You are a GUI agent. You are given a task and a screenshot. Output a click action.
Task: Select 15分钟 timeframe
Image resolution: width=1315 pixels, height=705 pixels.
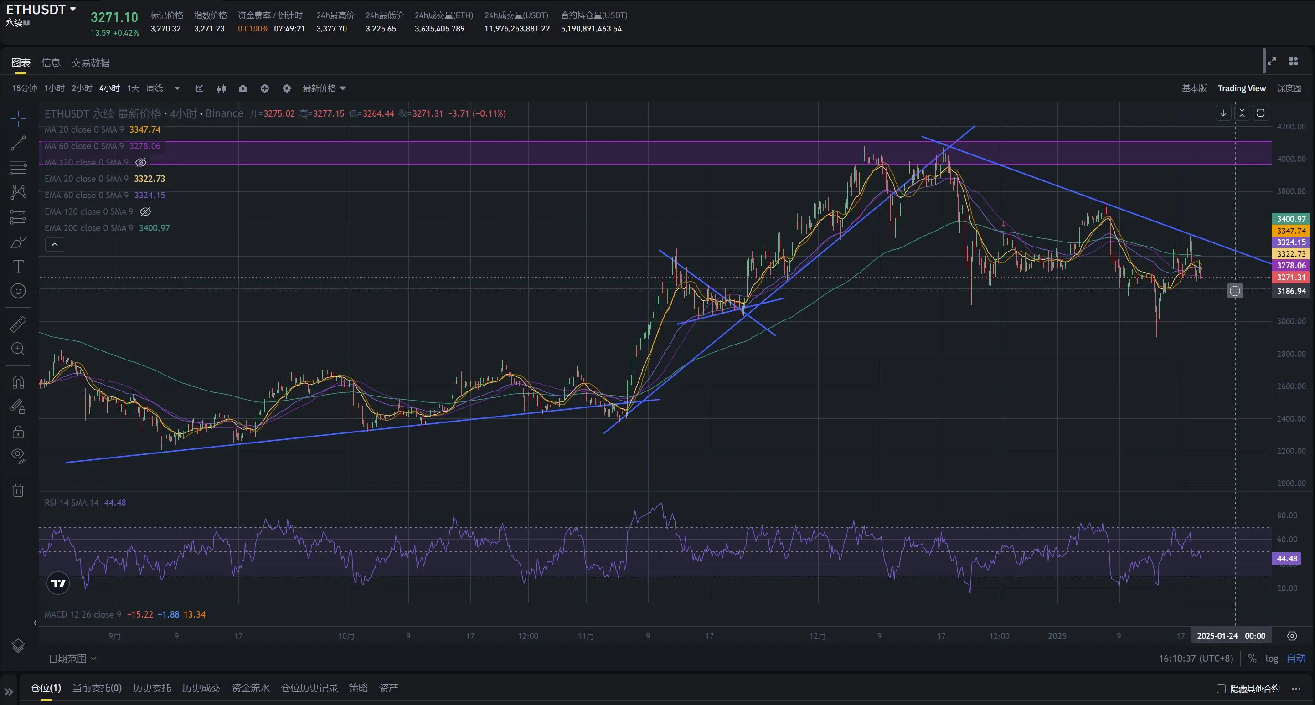[25, 88]
